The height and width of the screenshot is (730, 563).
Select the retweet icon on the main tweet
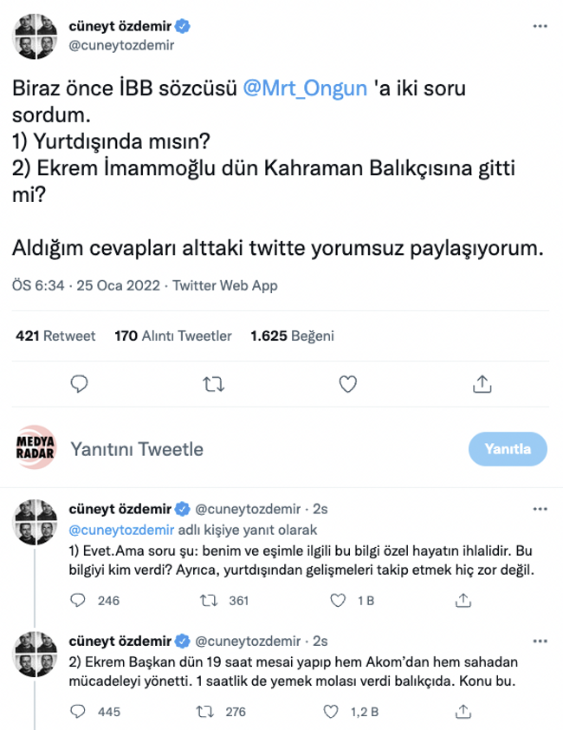(x=213, y=381)
